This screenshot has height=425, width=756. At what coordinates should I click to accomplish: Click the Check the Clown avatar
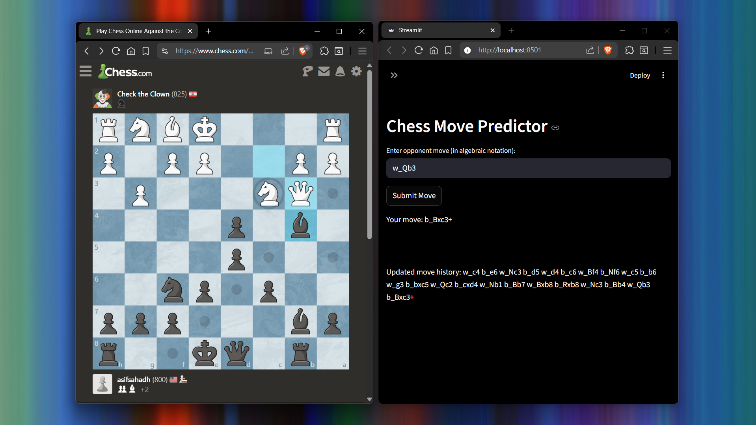pos(102,98)
